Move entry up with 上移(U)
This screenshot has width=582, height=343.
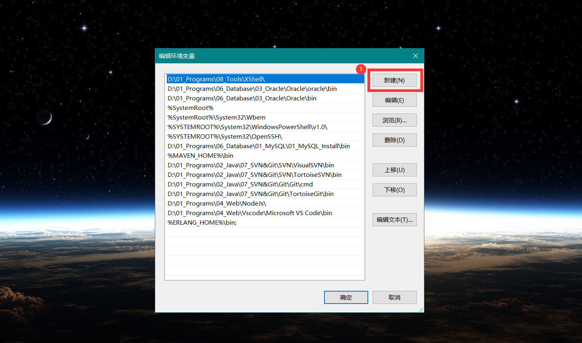(394, 170)
